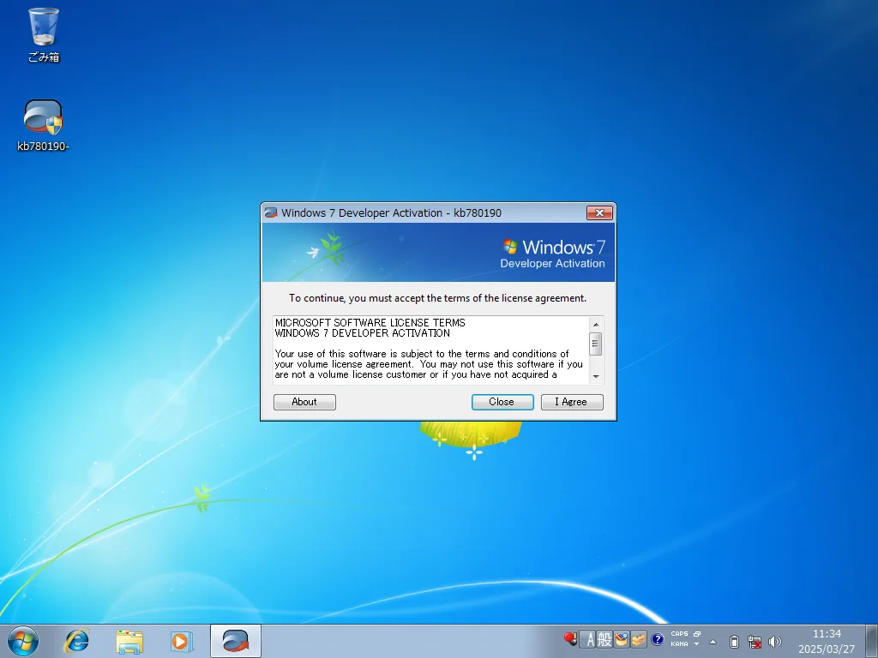
Task: Click the I Agree button
Action: (x=572, y=402)
